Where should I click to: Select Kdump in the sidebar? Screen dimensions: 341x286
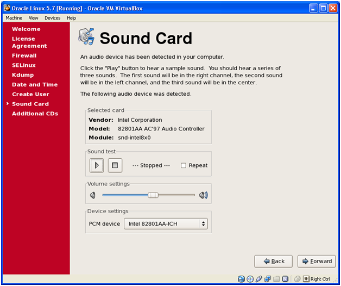pos(23,75)
